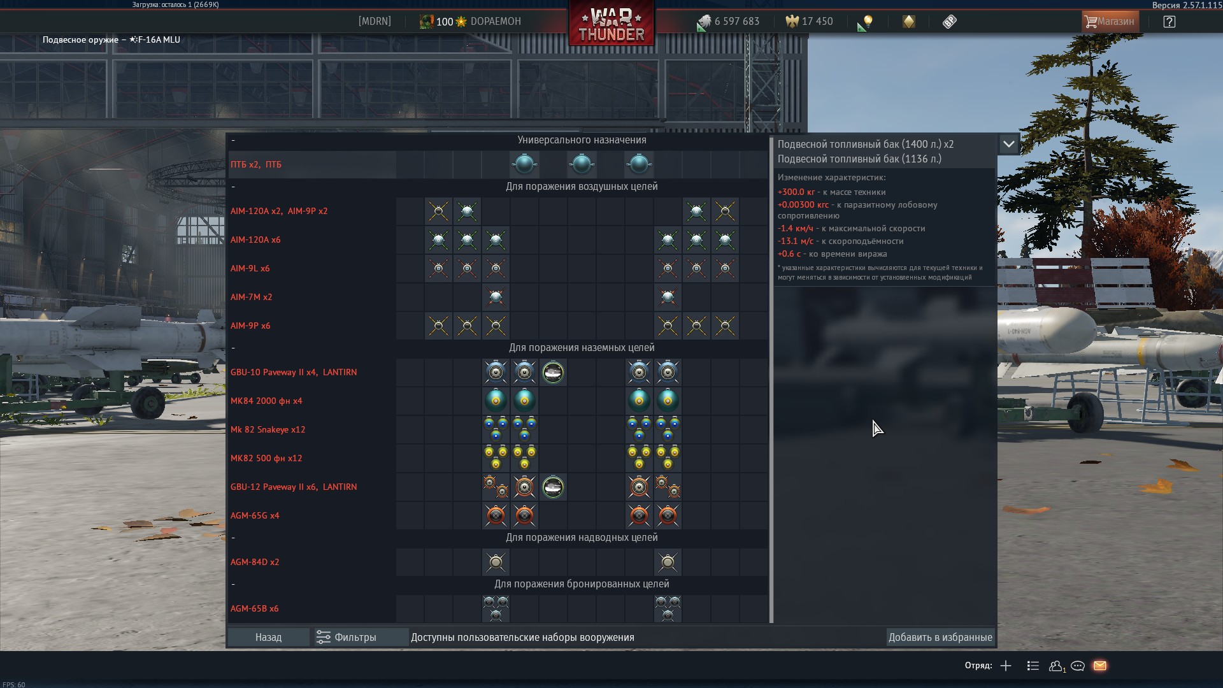
Task: Select the GBU-10 Paveway II x4, LANTIRN preset
Action: coord(498,372)
